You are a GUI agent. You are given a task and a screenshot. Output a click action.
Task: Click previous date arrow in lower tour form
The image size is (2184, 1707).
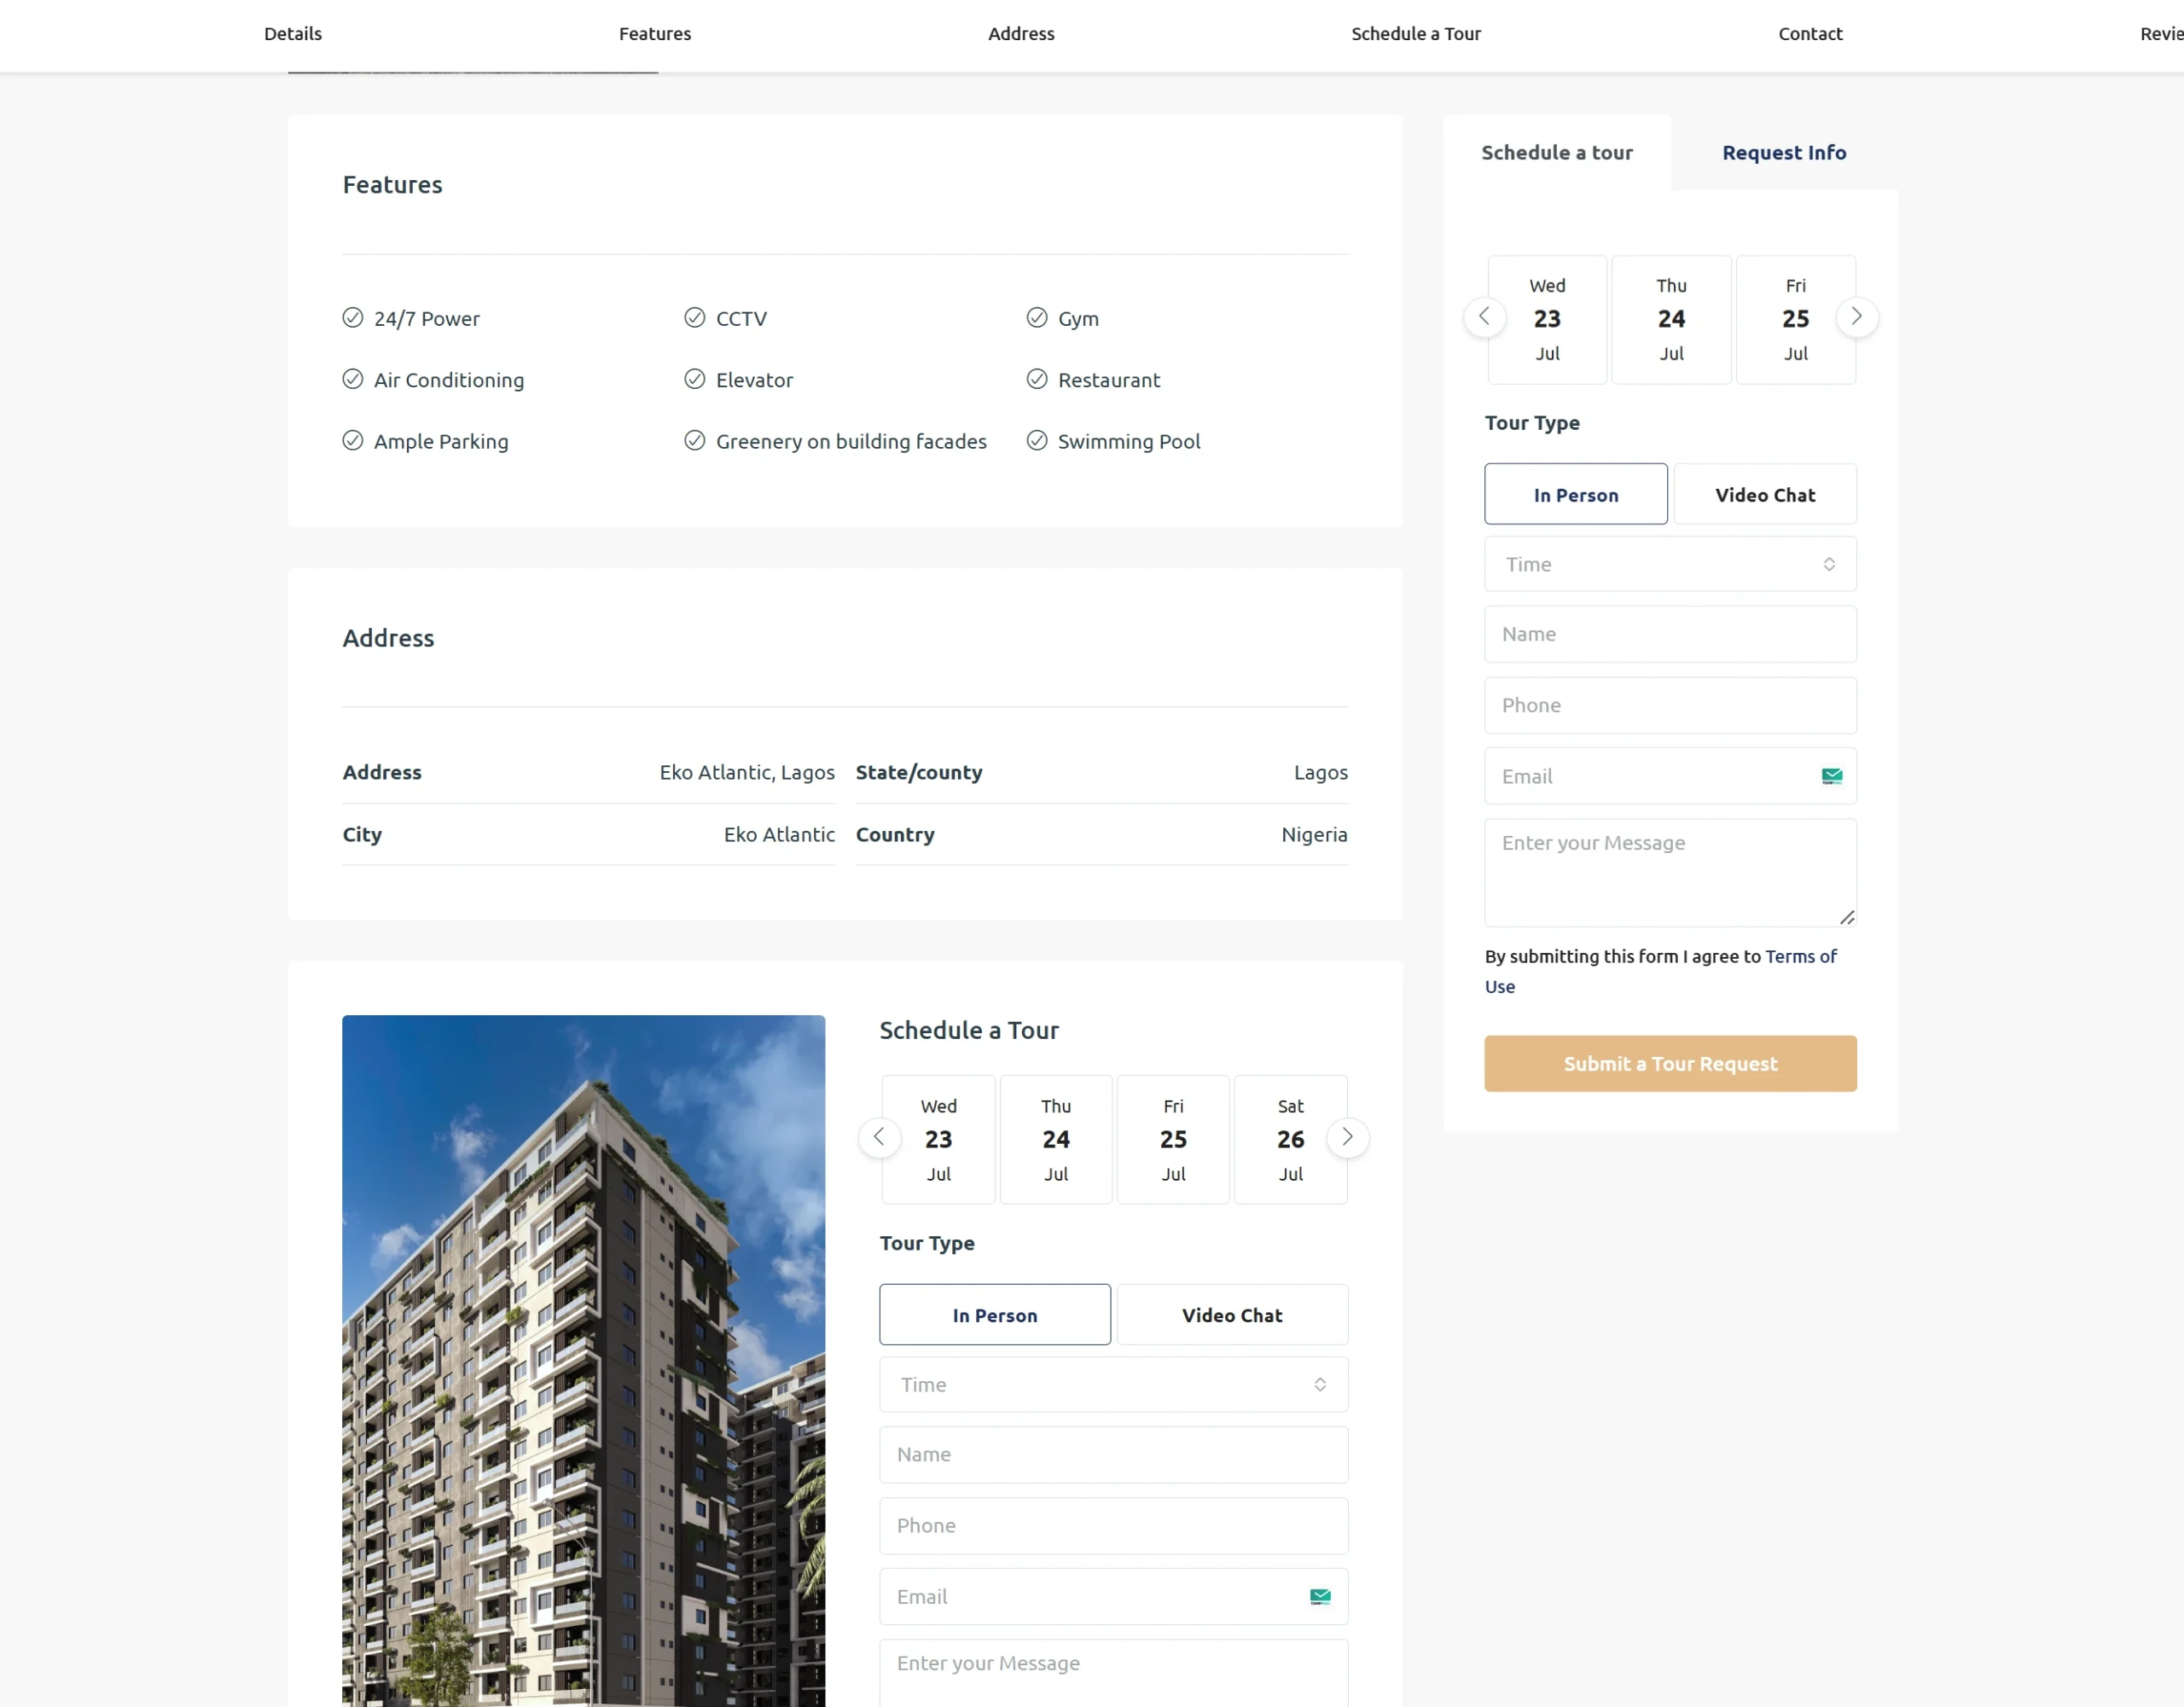coord(879,1137)
